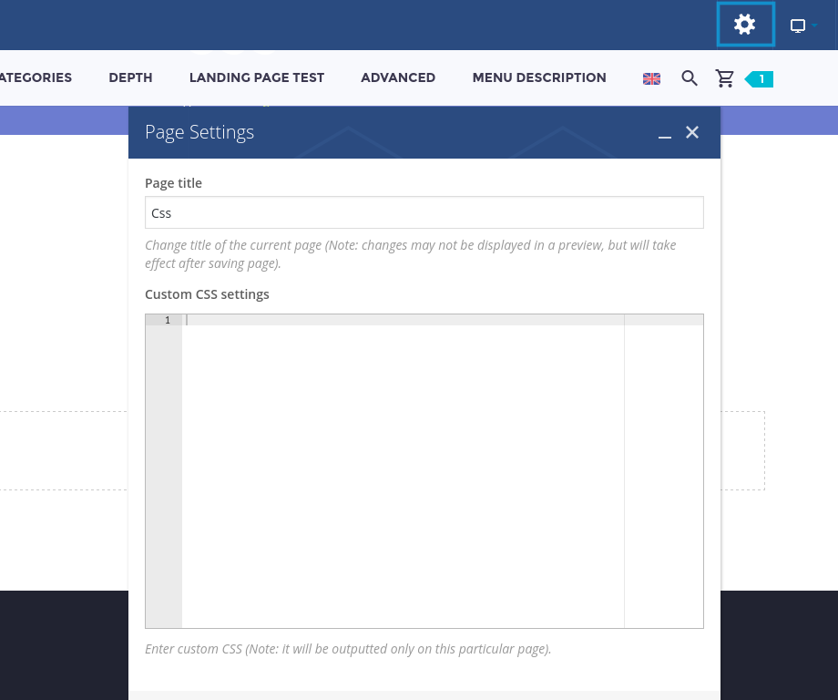
Task: Open the Depth menu item
Action: [130, 77]
